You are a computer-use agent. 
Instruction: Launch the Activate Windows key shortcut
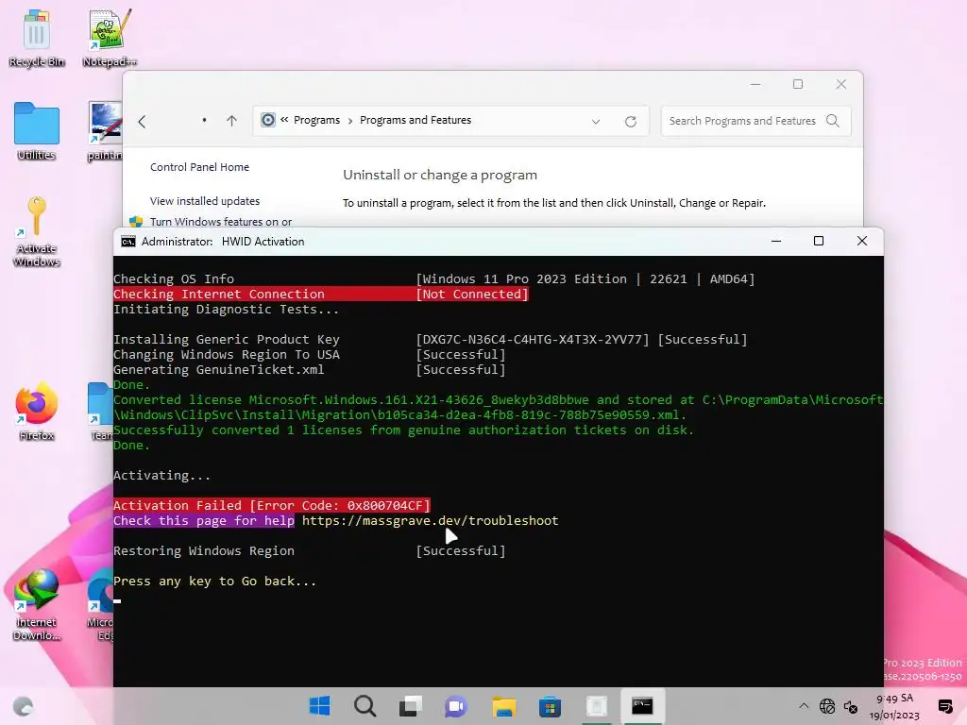coord(37,231)
